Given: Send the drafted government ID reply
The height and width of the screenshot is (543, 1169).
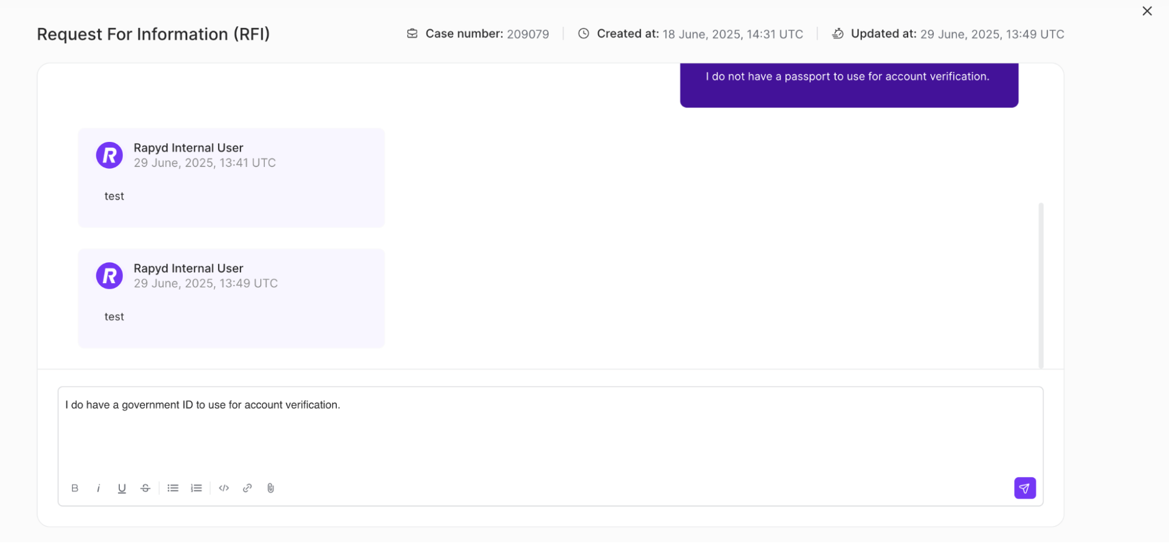Looking at the screenshot, I should pyautogui.click(x=1025, y=488).
